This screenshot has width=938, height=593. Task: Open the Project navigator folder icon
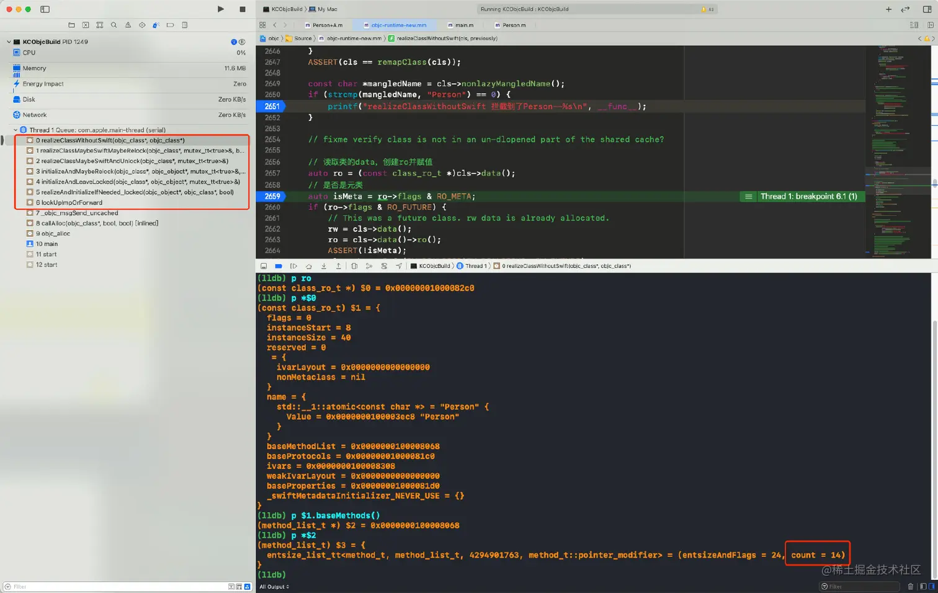point(71,25)
